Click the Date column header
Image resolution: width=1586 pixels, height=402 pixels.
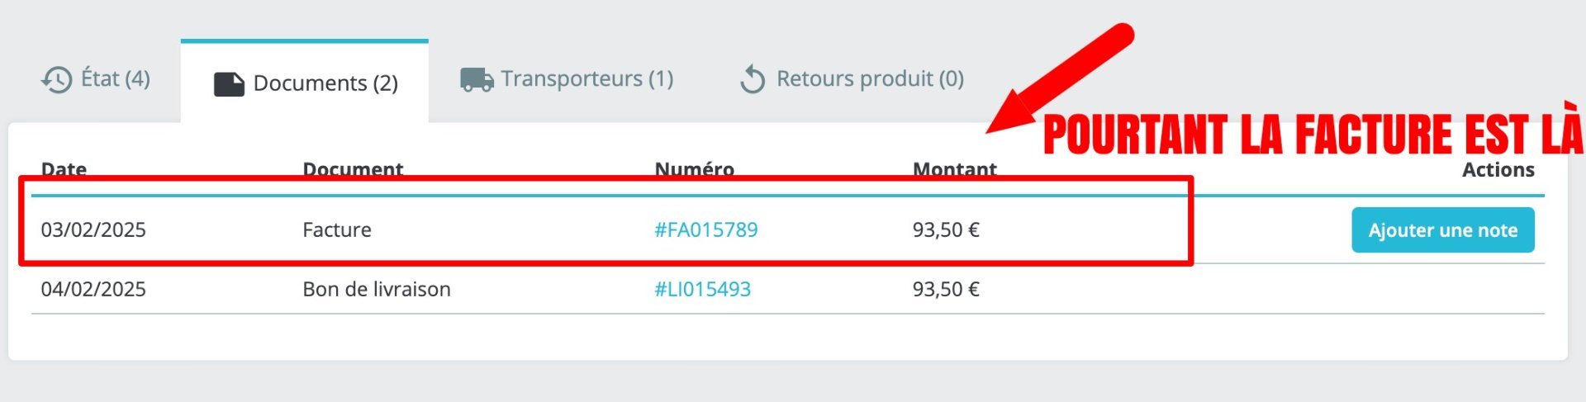click(x=64, y=169)
